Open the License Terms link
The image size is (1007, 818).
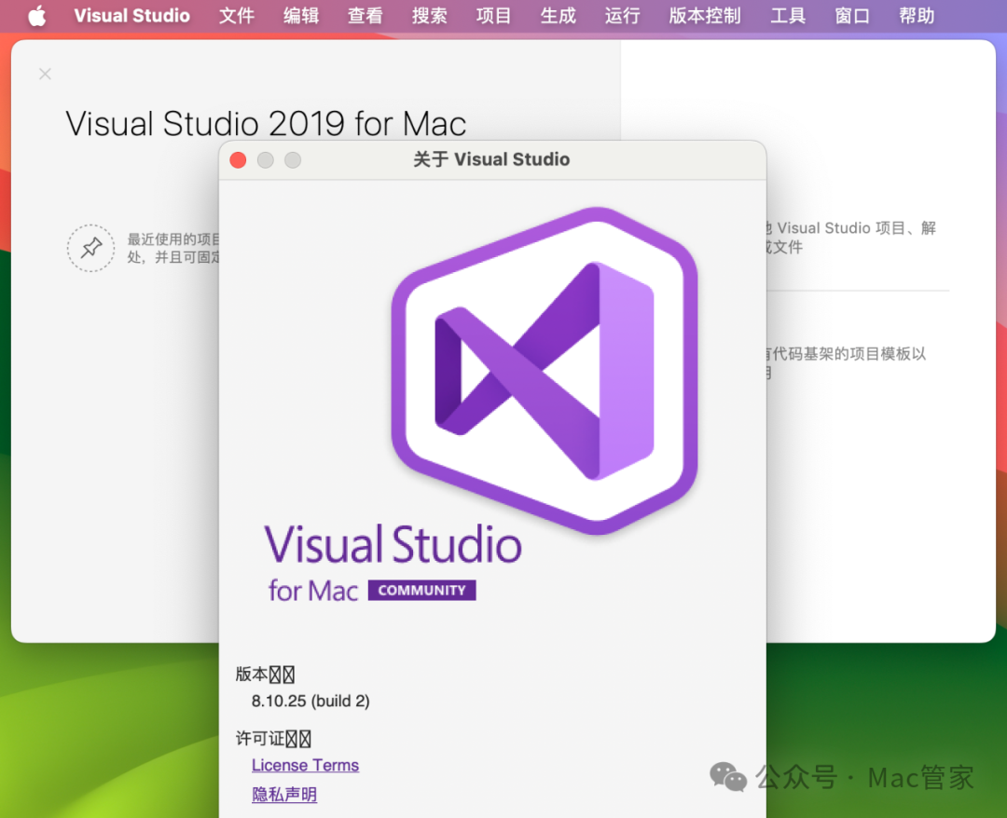tap(305, 766)
